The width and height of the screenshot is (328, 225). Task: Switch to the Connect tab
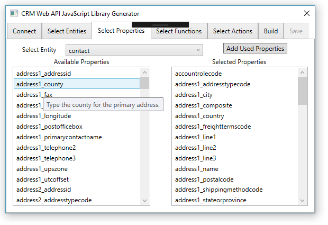pyautogui.click(x=24, y=31)
